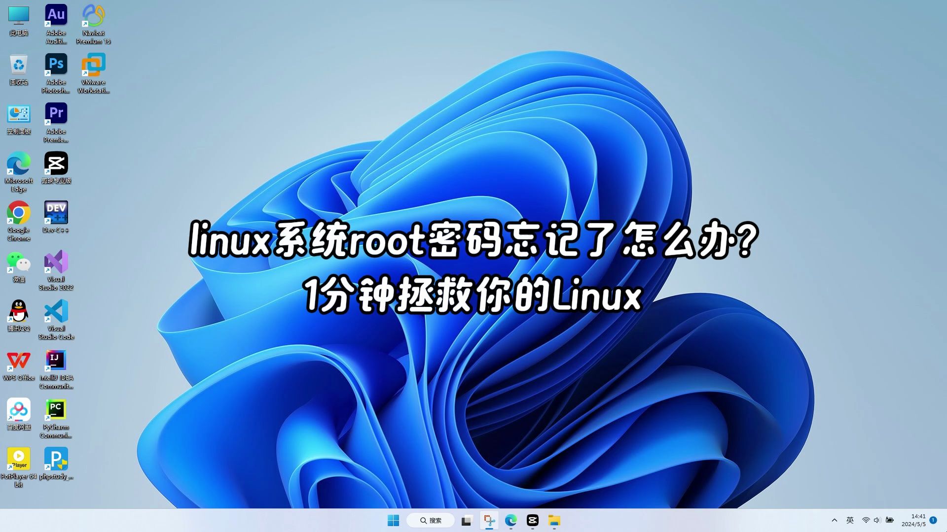Image resolution: width=947 pixels, height=532 pixels.
Task: Open WPS Office
Action: point(18,360)
